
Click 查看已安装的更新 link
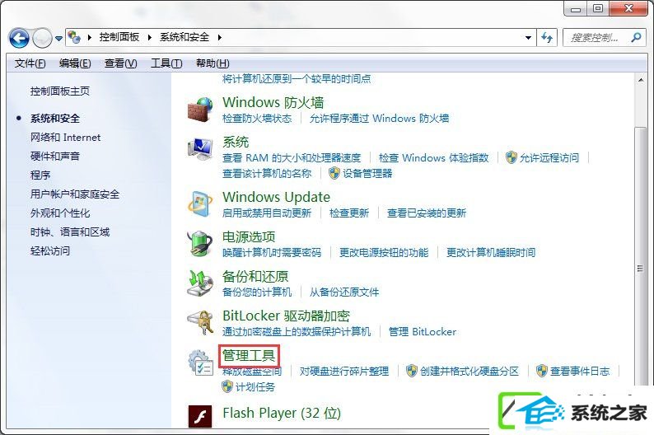(427, 213)
